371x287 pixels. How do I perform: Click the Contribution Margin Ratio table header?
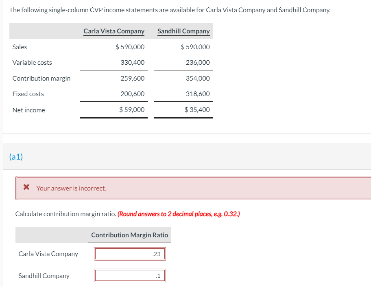pos(130,235)
